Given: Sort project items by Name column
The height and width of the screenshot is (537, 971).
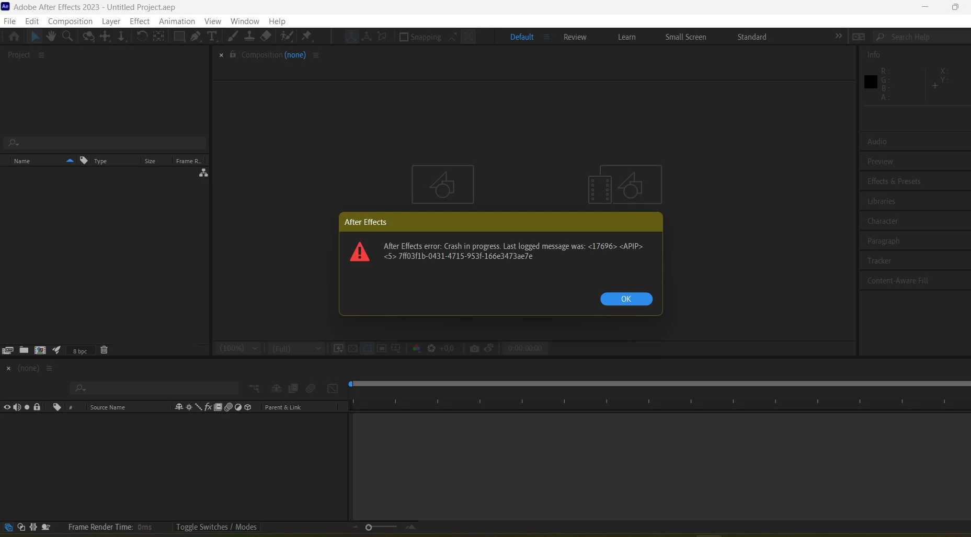Looking at the screenshot, I should coord(22,161).
